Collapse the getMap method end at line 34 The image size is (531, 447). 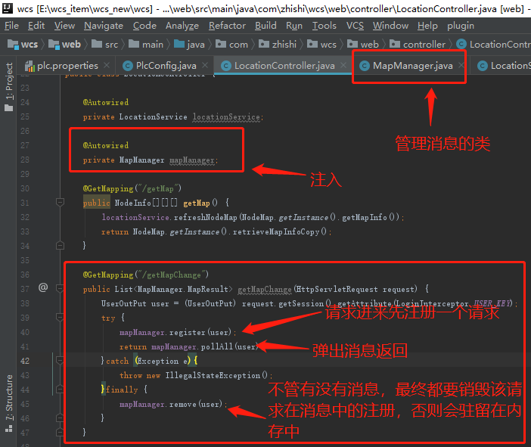60,246
